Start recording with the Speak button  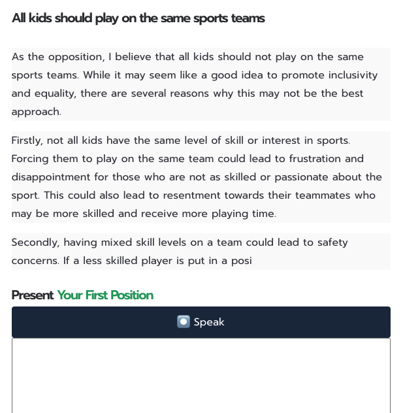tap(201, 322)
